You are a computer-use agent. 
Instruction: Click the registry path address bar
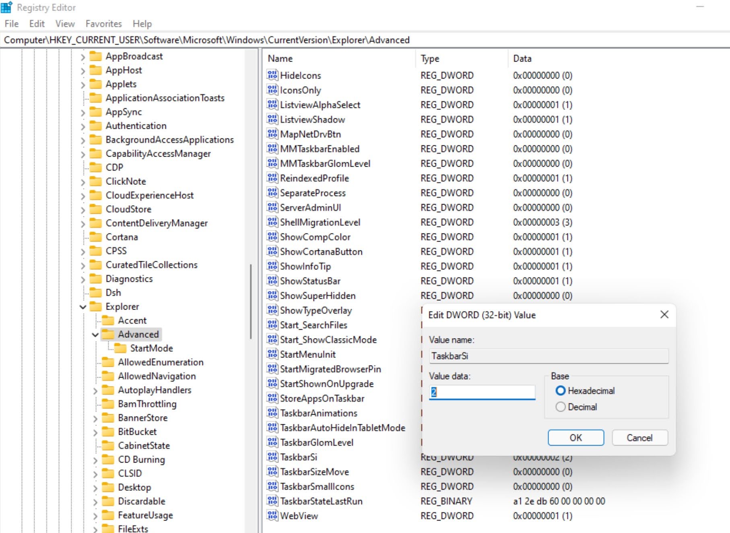click(365, 40)
